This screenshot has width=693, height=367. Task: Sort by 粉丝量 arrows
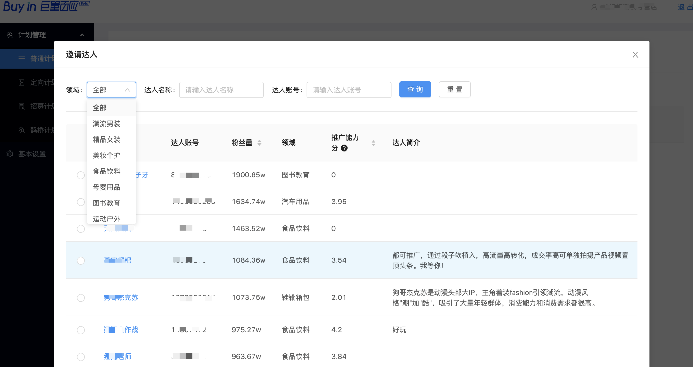pyautogui.click(x=259, y=143)
